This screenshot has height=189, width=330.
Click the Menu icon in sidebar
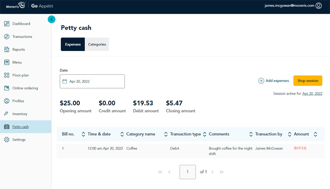pyautogui.click(x=7, y=62)
